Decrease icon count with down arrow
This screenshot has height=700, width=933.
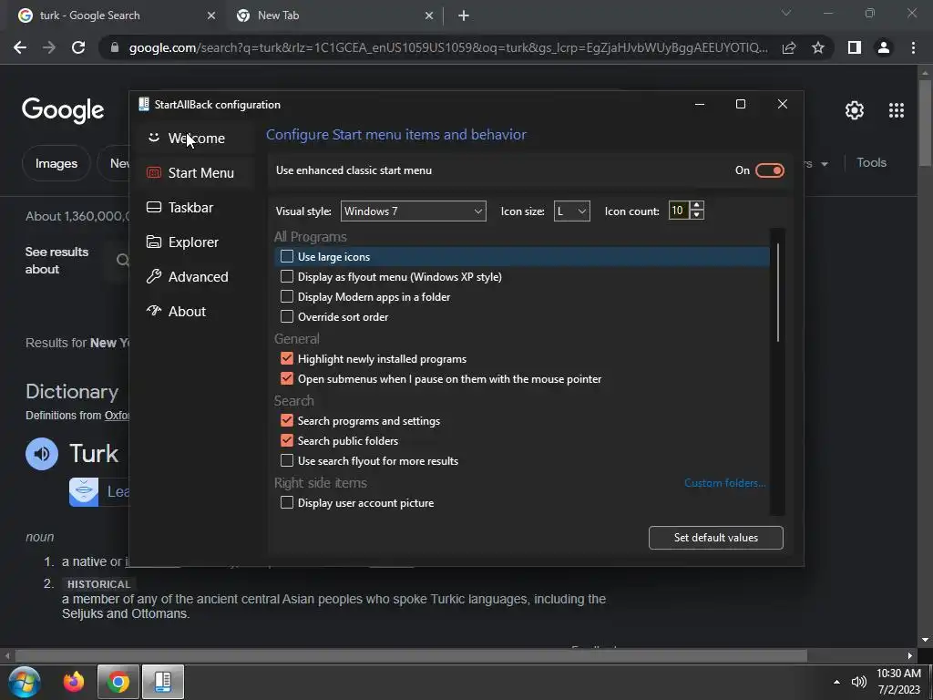point(697,215)
